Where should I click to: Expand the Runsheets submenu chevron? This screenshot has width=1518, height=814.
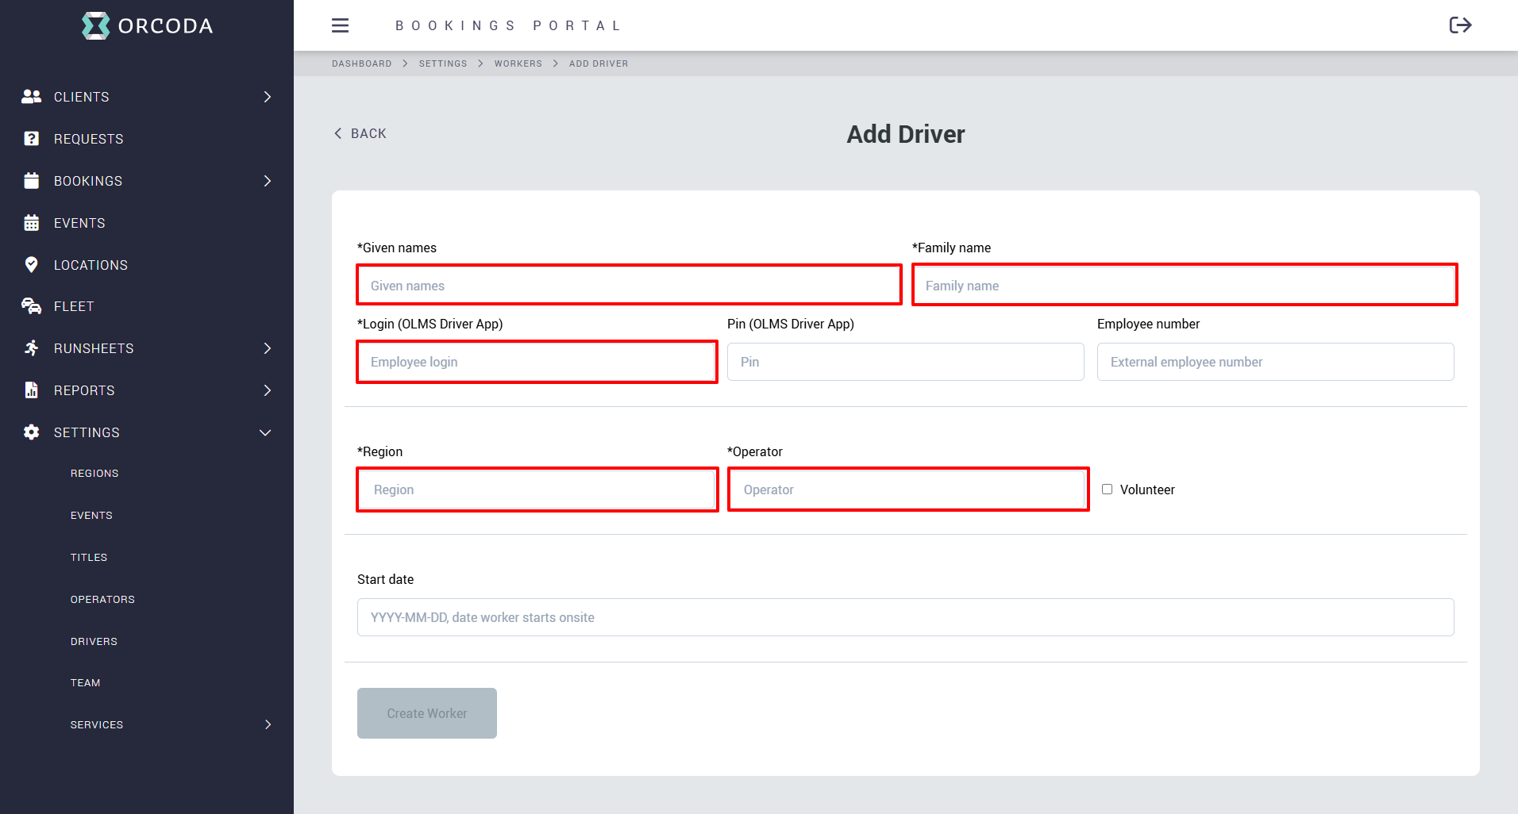268,348
